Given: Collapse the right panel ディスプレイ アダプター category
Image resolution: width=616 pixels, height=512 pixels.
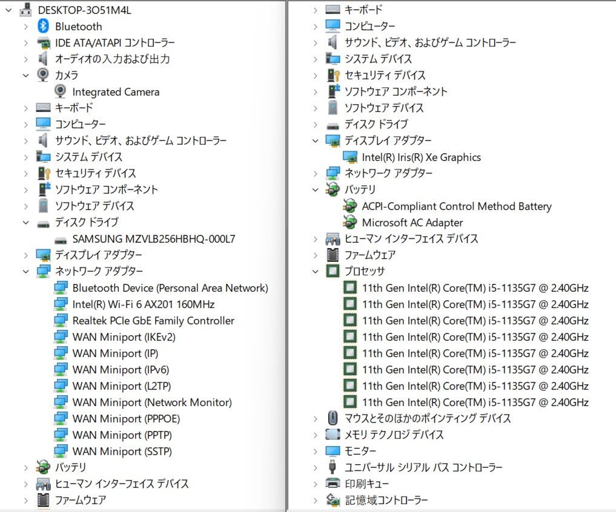Looking at the screenshot, I should pyautogui.click(x=315, y=140).
